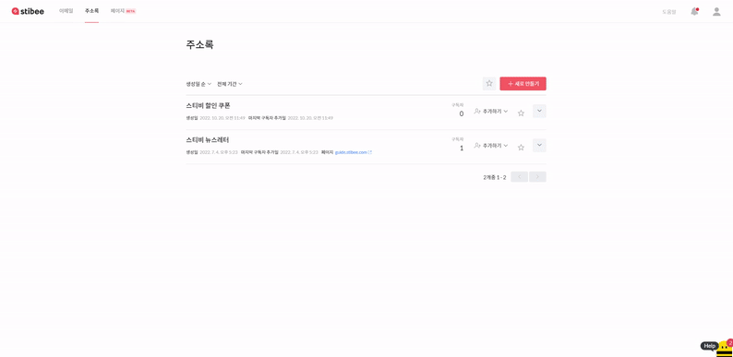The width and height of the screenshot is (733, 357).
Task: Open the 생성일 순 sort dropdown
Action: coord(198,84)
